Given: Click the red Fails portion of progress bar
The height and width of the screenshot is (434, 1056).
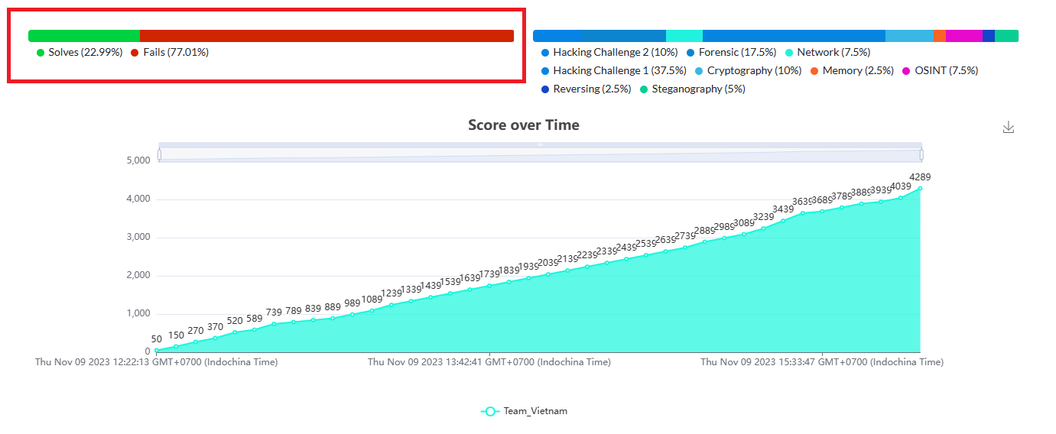Looking at the screenshot, I should point(327,36).
